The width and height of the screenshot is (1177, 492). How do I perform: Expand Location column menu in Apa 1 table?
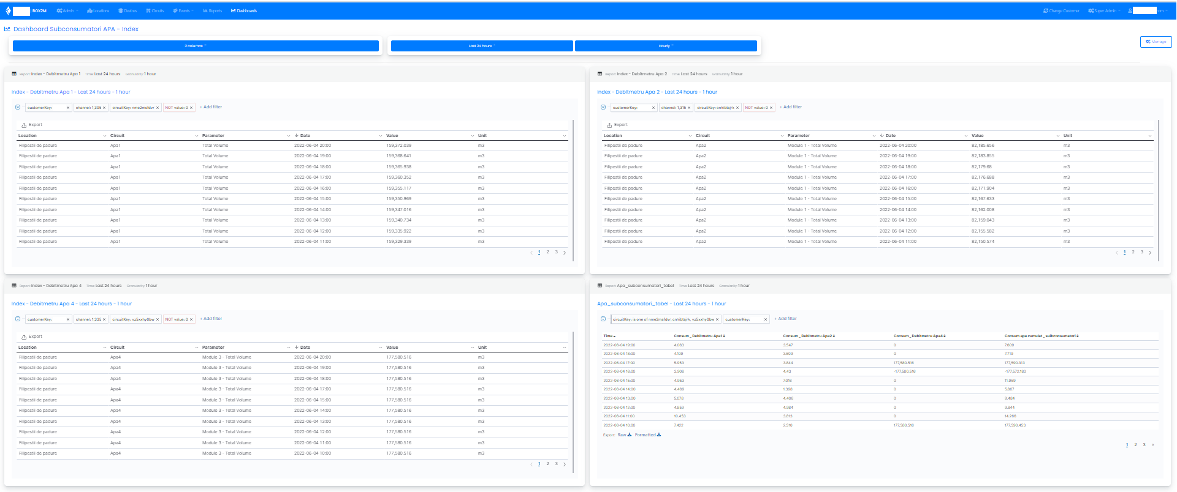click(x=105, y=136)
